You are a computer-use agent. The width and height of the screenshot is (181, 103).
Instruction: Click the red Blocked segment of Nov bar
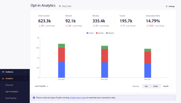pyautogui.click(x=104, y=56)
